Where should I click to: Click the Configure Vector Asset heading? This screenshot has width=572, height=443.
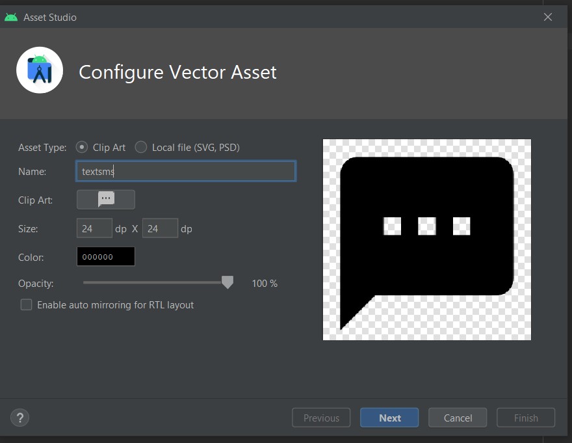177,72
